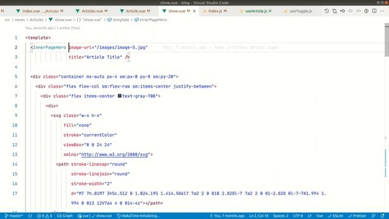This screenshot has height=219, width=389.
Task: Click Articles folder in breadcrumb
Action: tap(36, 19)
